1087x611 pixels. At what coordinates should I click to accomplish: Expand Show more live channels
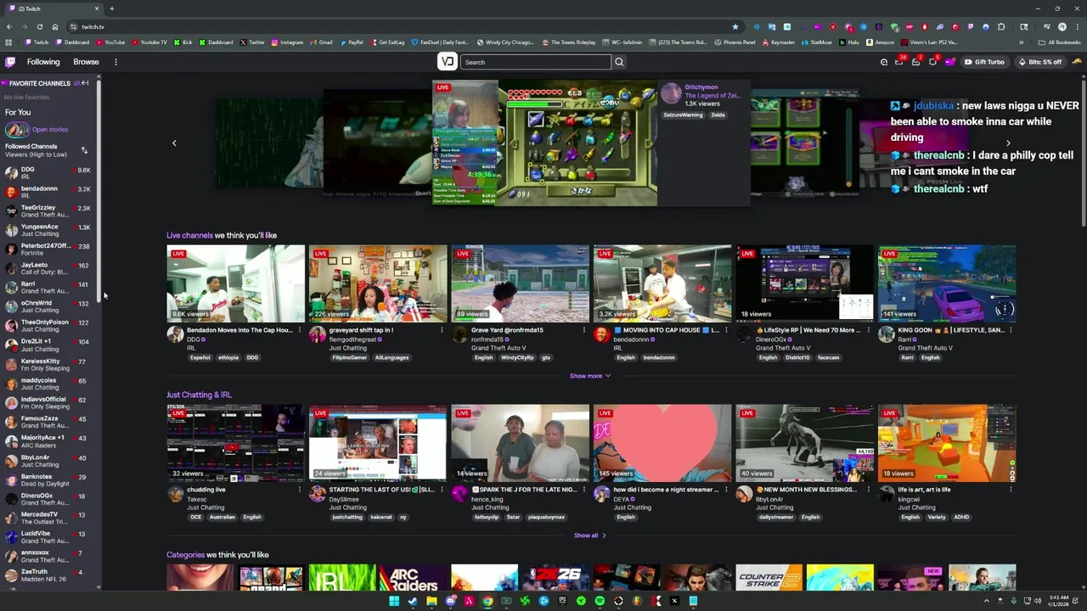(590, 376)
